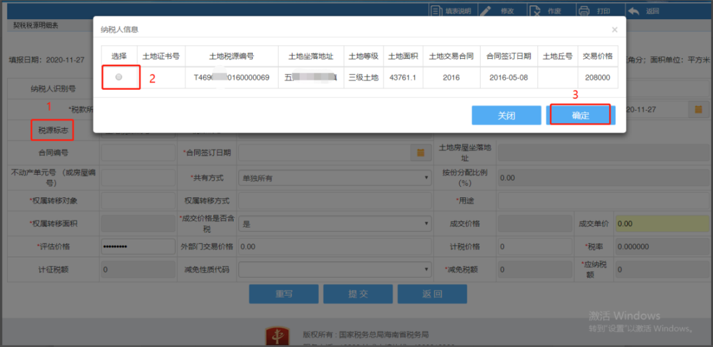Image resolution: width=713 pixels, height=347 pixels.
Task: Close the 纳税人信息 dialog with X
Action: click(615, 30)
